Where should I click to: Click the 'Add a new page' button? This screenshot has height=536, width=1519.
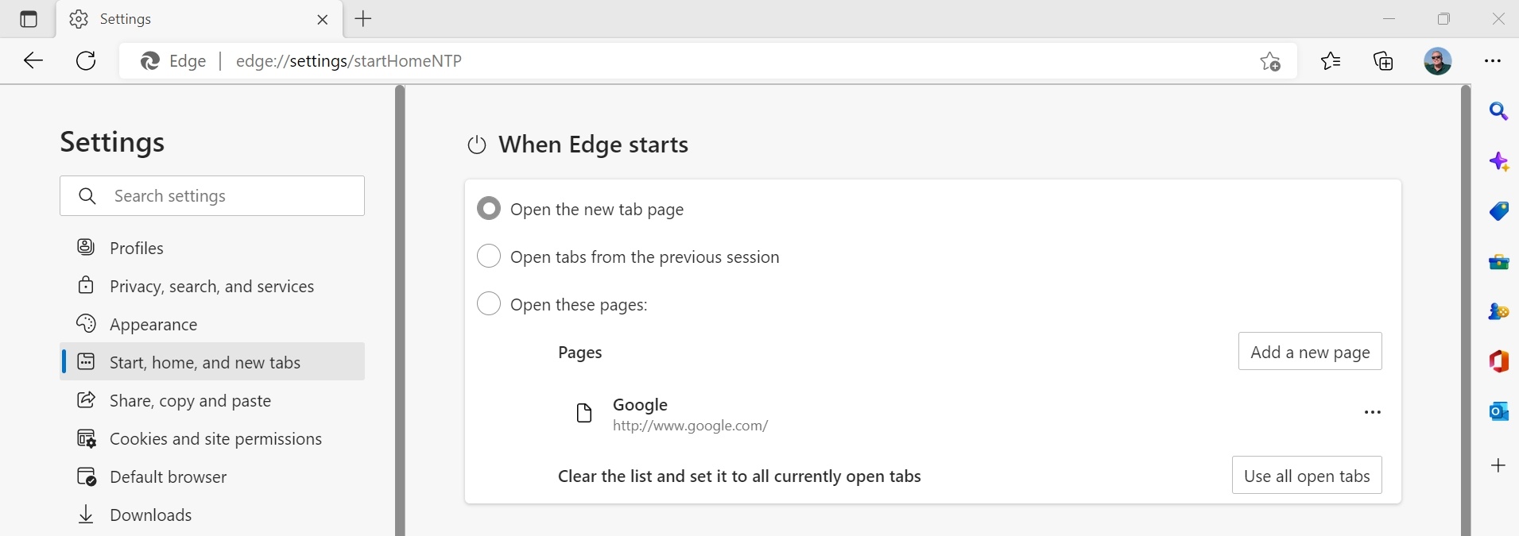(1309, 352)
